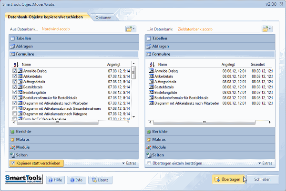
Task: Click form icon of source Bestellungsliste
Action: [20, 92]
